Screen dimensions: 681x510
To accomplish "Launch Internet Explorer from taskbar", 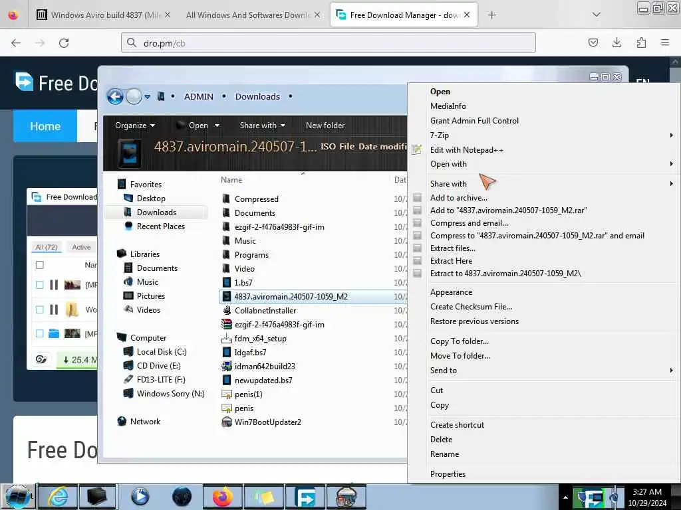I will (58, 497).
